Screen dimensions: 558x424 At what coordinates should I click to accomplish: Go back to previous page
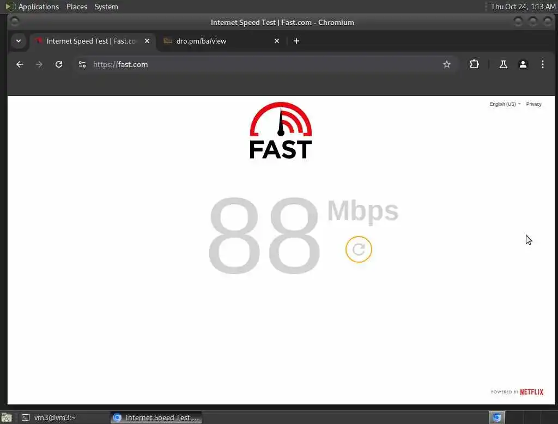(20, 64)
